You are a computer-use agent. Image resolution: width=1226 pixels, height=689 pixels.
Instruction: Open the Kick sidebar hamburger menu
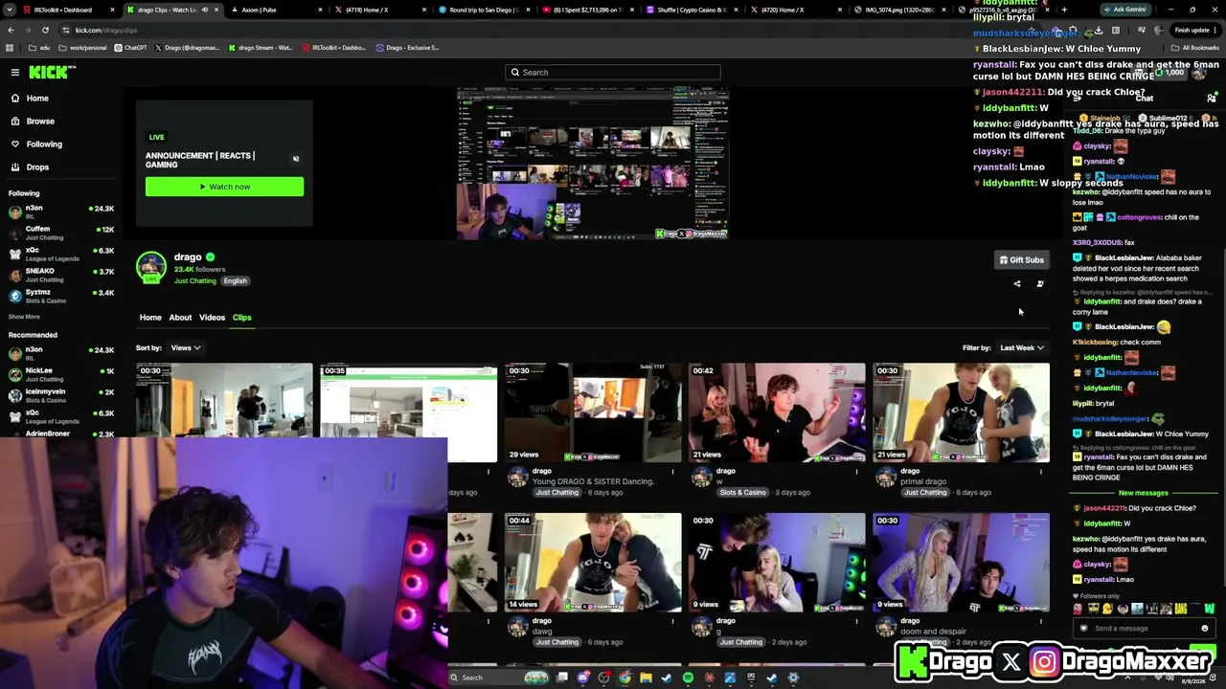click(15, 72)
